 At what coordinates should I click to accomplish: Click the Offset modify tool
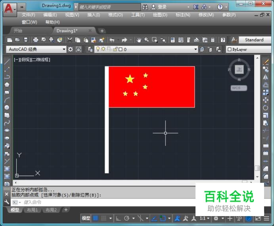coord(266,85)
